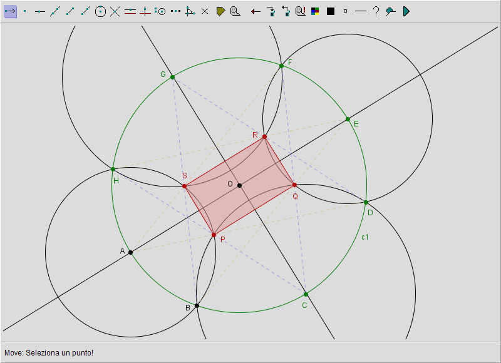Open the macro targets tool with left-up arrow

286,11
